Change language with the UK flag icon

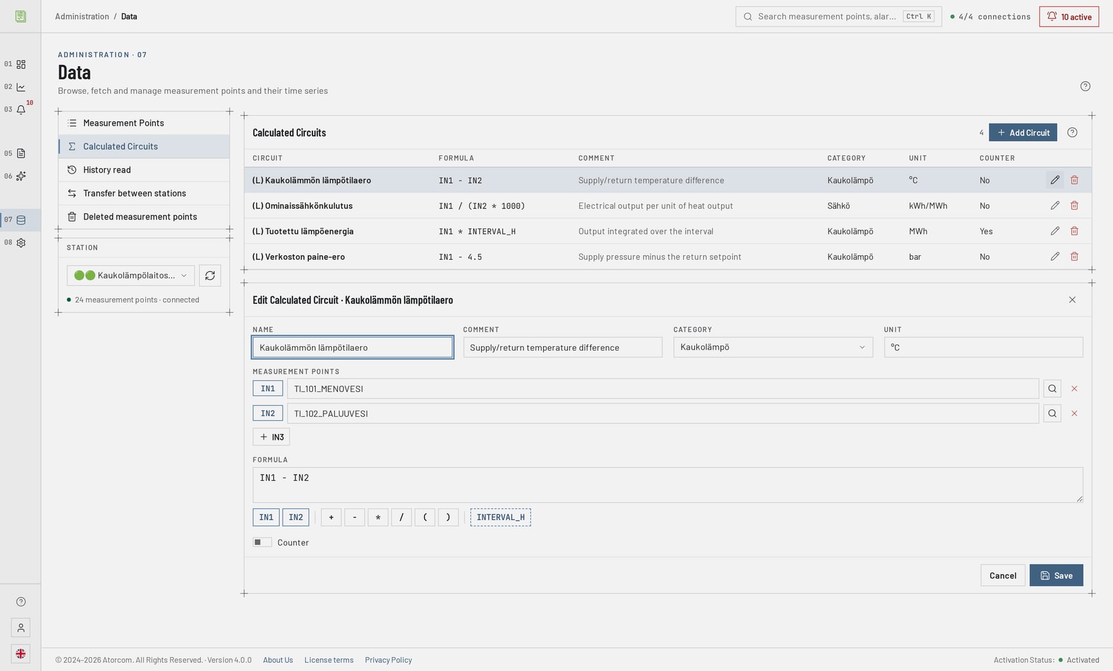click(21, 654)
